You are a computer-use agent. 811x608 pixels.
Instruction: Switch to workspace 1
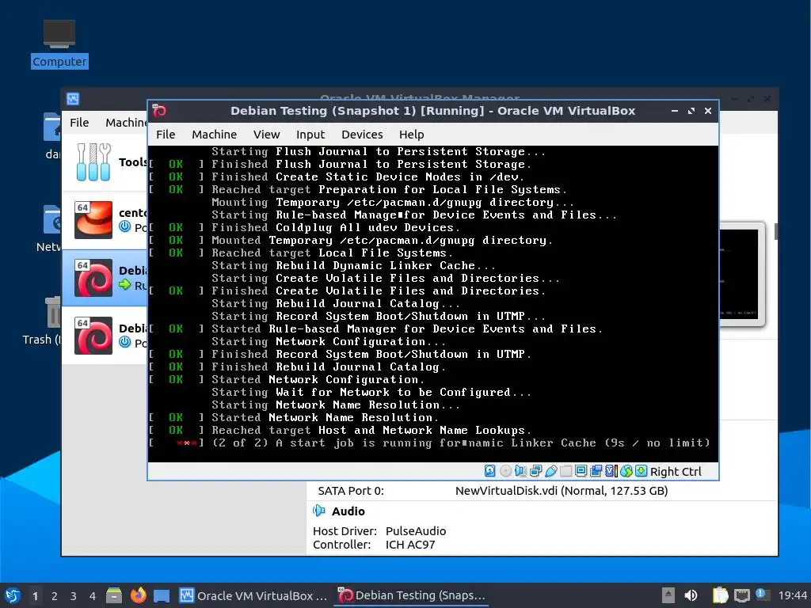point(35,596)
